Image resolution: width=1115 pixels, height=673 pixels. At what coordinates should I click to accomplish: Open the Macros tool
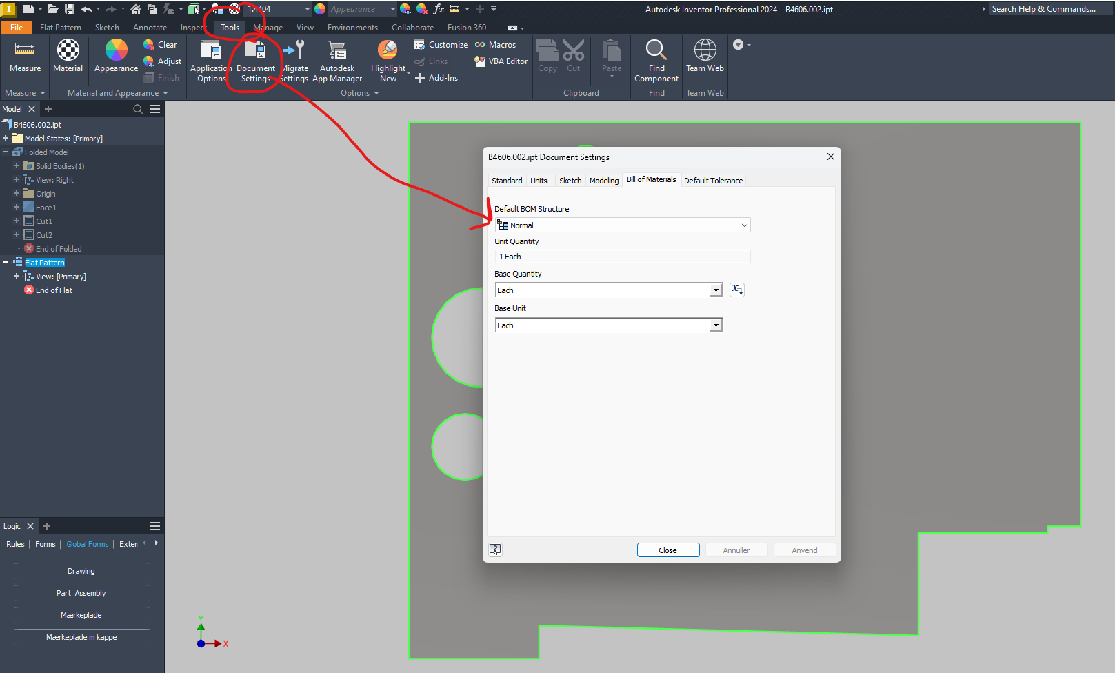(x=495, y=44)
